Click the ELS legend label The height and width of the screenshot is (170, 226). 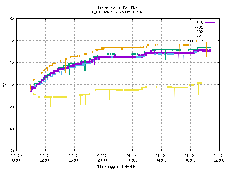coord(200,23)
